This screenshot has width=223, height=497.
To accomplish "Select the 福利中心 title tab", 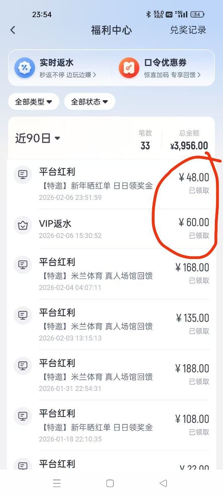I will pyautogui.click(x=111, y=30).
